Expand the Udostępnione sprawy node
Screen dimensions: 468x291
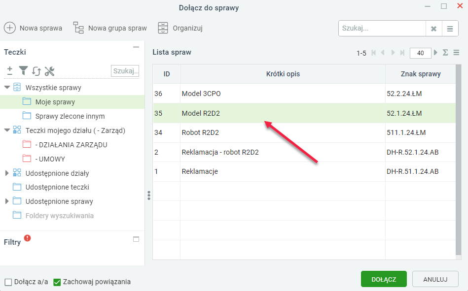[7, 201]
